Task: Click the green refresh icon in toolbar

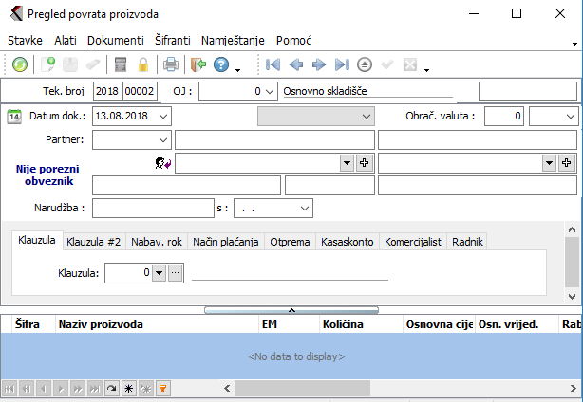Action: click(20, 64)
